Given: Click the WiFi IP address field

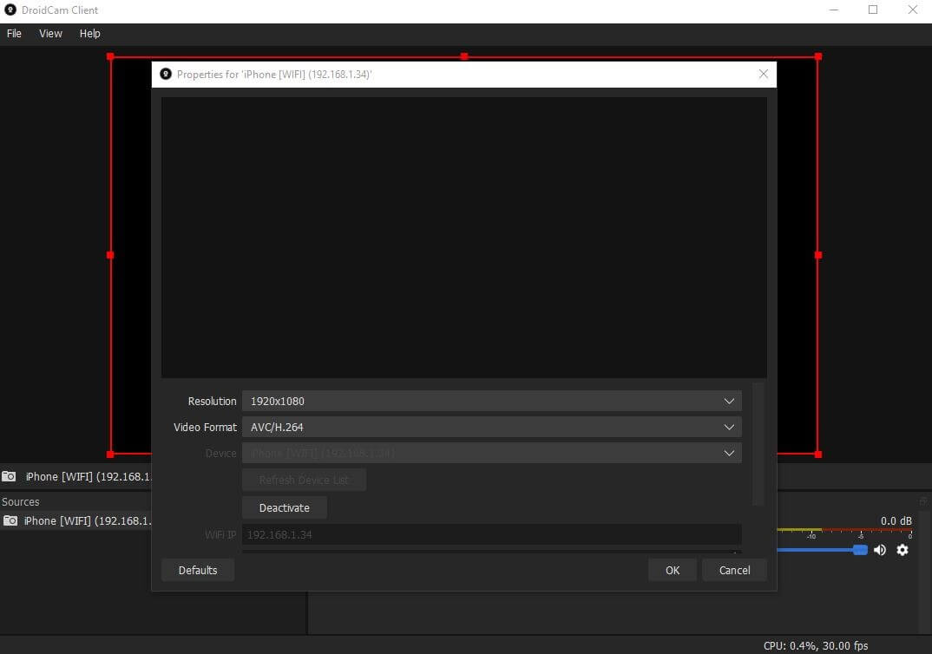Looking at the screenshot, I should pyautogui.click(x=491, y=535).
